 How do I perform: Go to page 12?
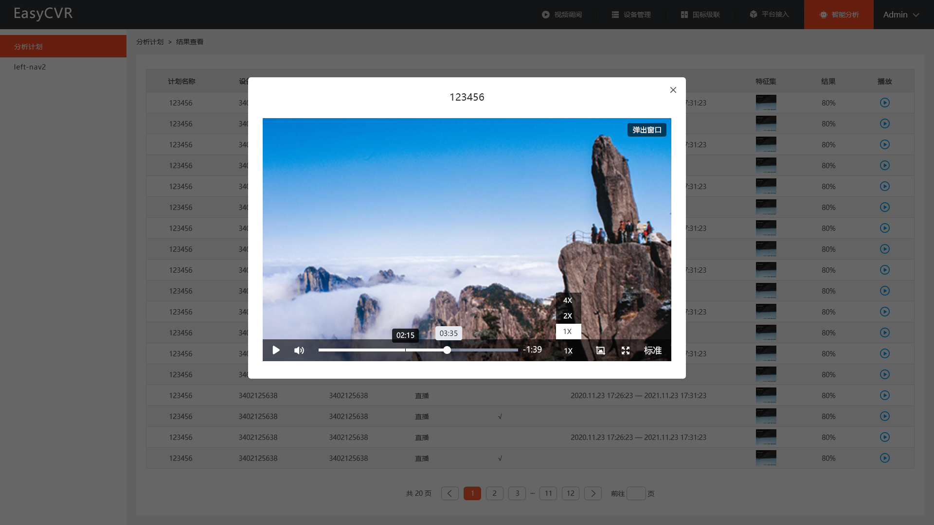pos(570,493)
